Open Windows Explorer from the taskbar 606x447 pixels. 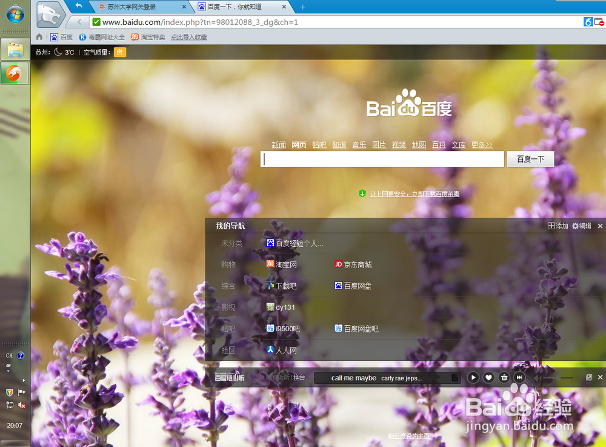[15, 50]
